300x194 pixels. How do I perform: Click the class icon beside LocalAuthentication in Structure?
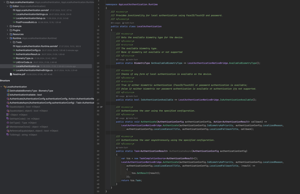[4, 87]
